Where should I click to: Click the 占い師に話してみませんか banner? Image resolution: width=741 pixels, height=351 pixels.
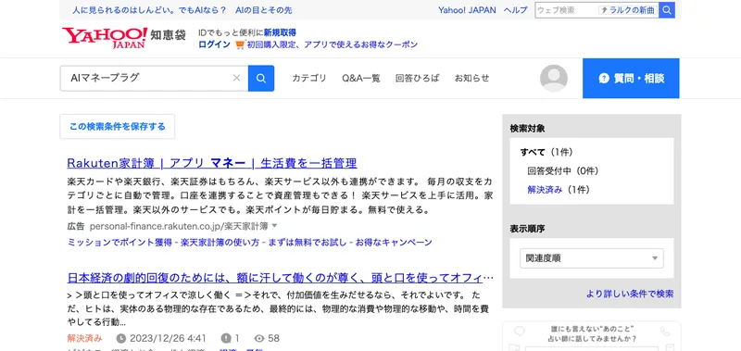(592, 336)
